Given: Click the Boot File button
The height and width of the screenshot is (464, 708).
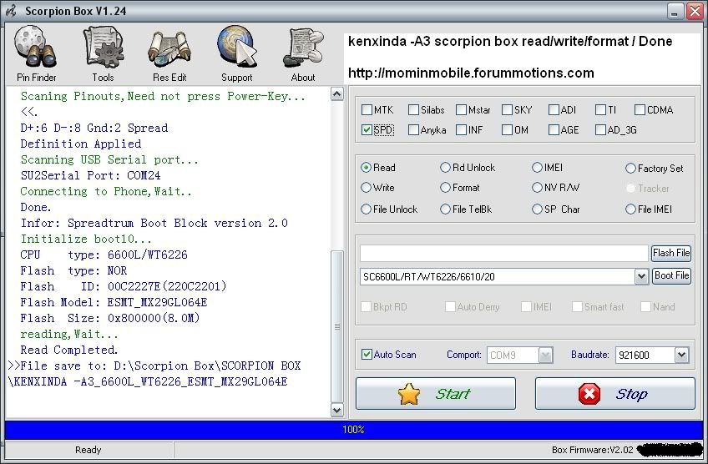Looking at the screenshot, I should click(671, 275).
